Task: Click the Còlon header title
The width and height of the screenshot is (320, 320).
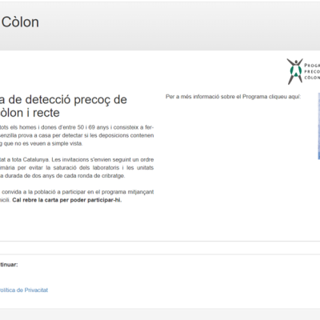Action: (x=20, y=22)
